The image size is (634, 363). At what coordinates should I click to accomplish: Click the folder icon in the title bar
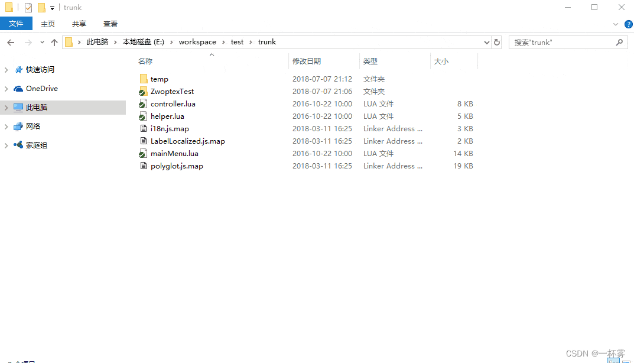pos(9,7)
